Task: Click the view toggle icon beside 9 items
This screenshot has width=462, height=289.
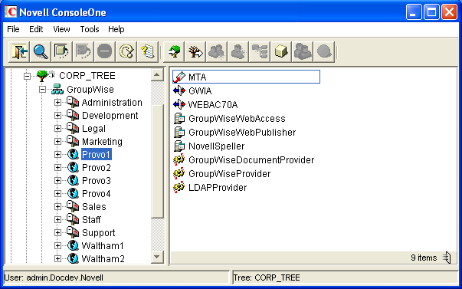Action: tap(447, 258)
